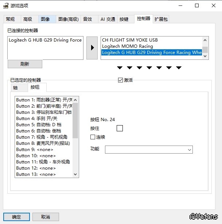Click the right arrow add-controller button
The height and width of the screenshot is (224, 222).
(92, 48)
